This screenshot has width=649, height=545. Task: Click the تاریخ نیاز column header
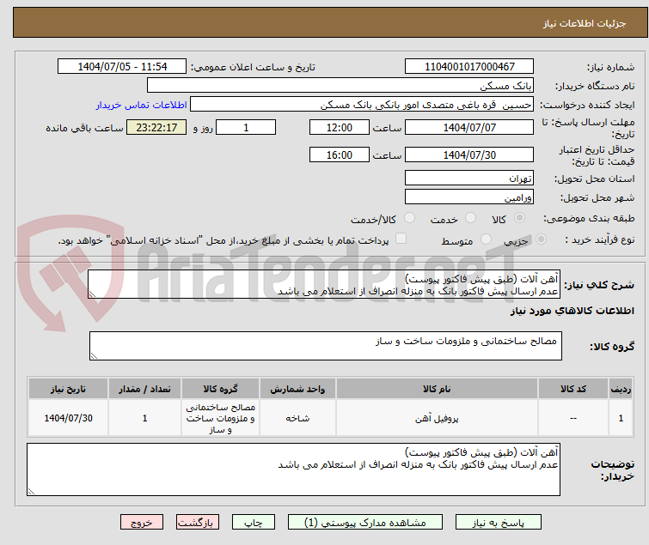click(68, 389)
